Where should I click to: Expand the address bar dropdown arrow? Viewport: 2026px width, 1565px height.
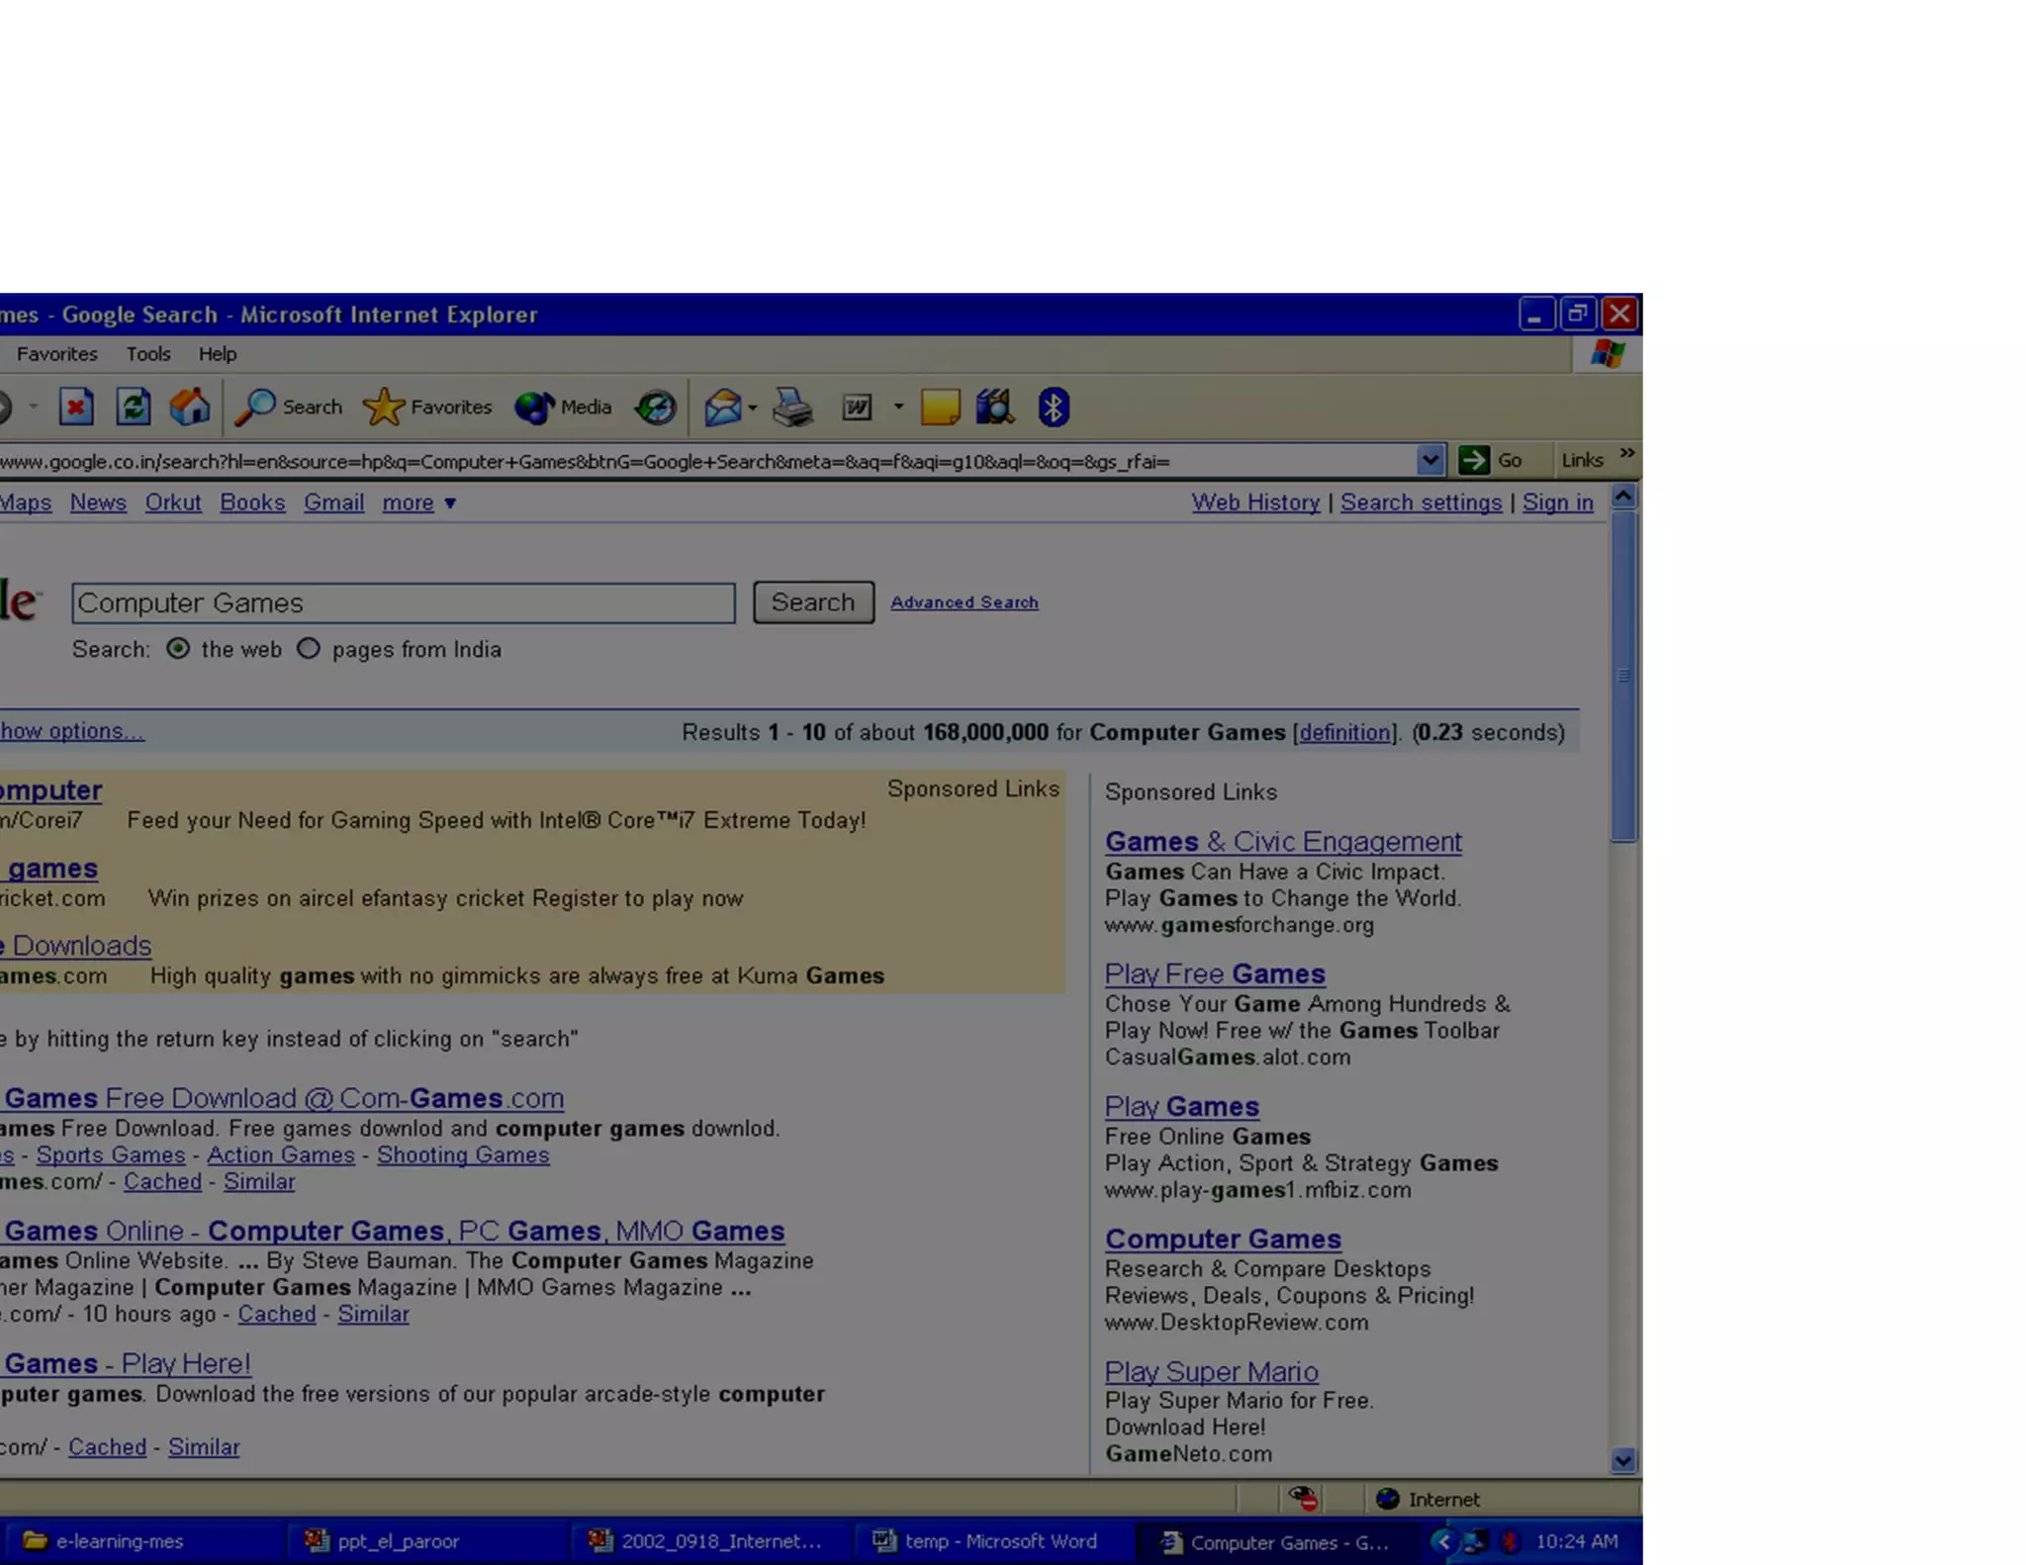[1429, 460]
